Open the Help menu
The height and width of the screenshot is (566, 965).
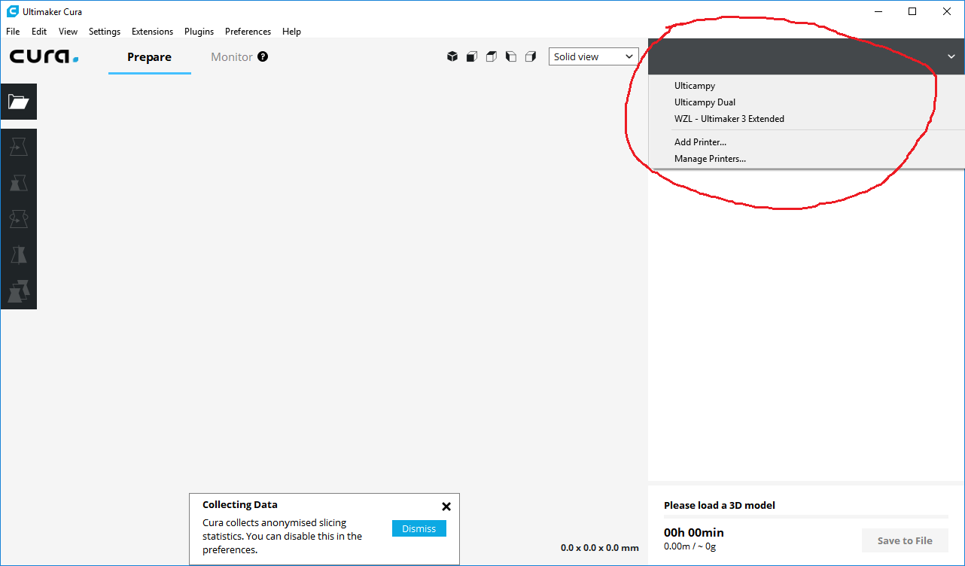291,32
